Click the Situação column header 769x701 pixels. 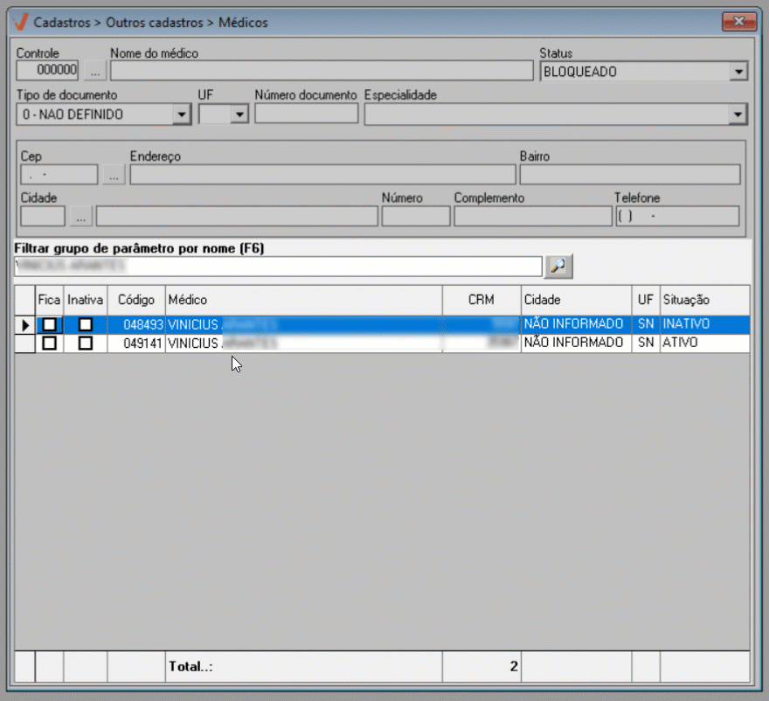coord(703,300)
